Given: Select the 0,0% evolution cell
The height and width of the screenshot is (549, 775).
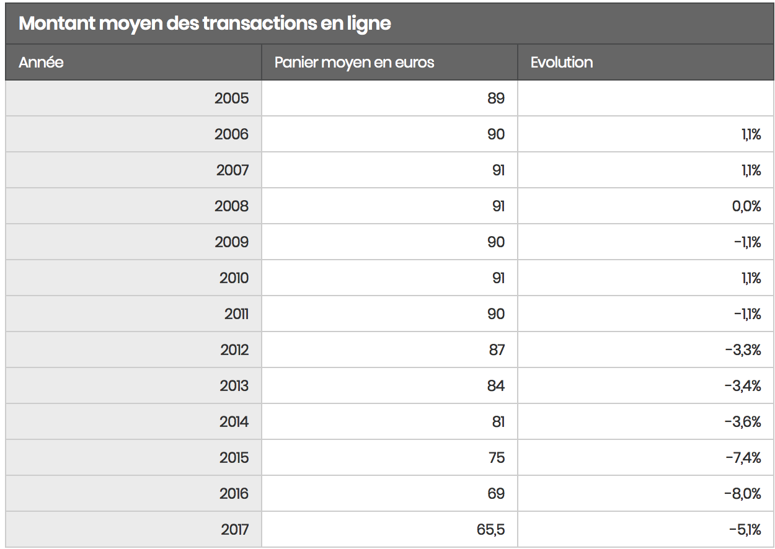Looking at the screenshot, I should point(646,206).
